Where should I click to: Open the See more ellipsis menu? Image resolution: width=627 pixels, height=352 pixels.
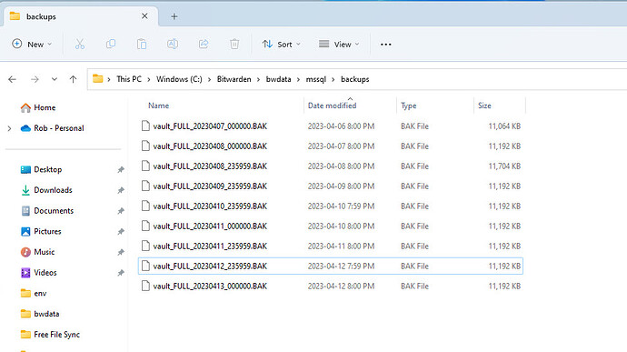click(x=386, y=45)
